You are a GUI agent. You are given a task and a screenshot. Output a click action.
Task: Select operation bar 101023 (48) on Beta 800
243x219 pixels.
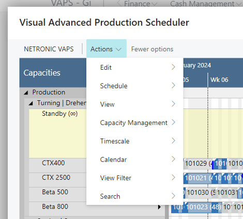click(x=203, y=207)
